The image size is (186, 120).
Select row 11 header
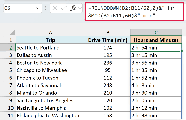[8, 115]
